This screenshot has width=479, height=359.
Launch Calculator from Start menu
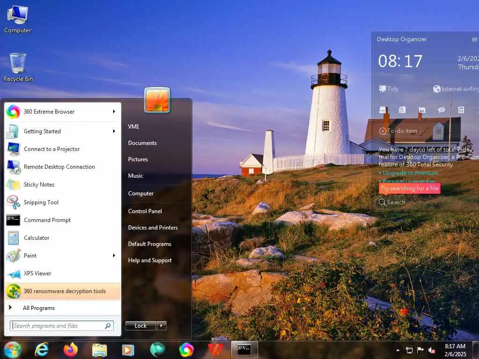(63, 238)
